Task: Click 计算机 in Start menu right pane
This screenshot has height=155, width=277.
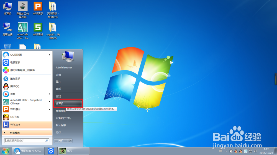Action: (x=68, y=103)
